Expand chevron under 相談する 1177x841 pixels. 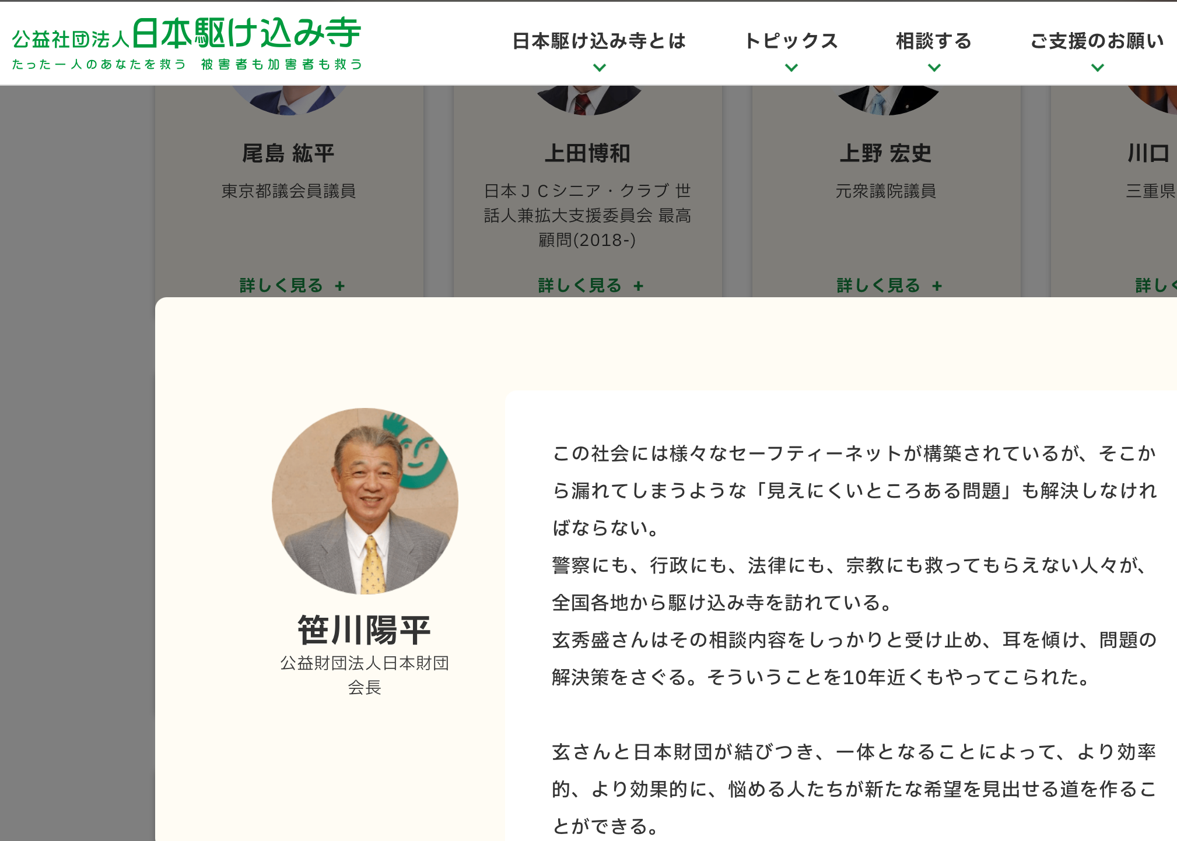tap(934, 68)
